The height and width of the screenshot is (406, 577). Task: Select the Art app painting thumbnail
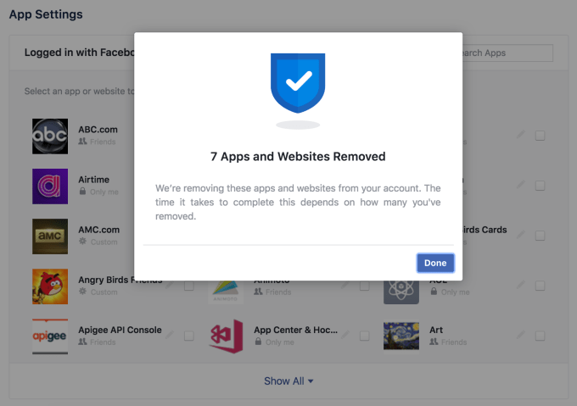point(401,336)
